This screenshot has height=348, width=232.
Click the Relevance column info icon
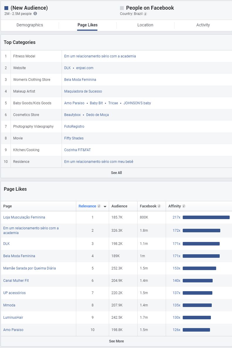click(x=99, y=206)
